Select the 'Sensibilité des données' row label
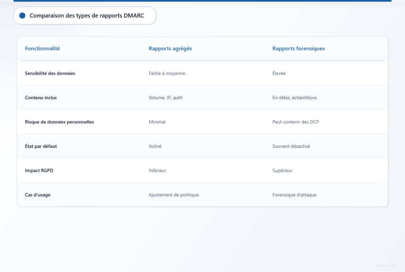This screenshot has width=405, height=272. [50, 73]
